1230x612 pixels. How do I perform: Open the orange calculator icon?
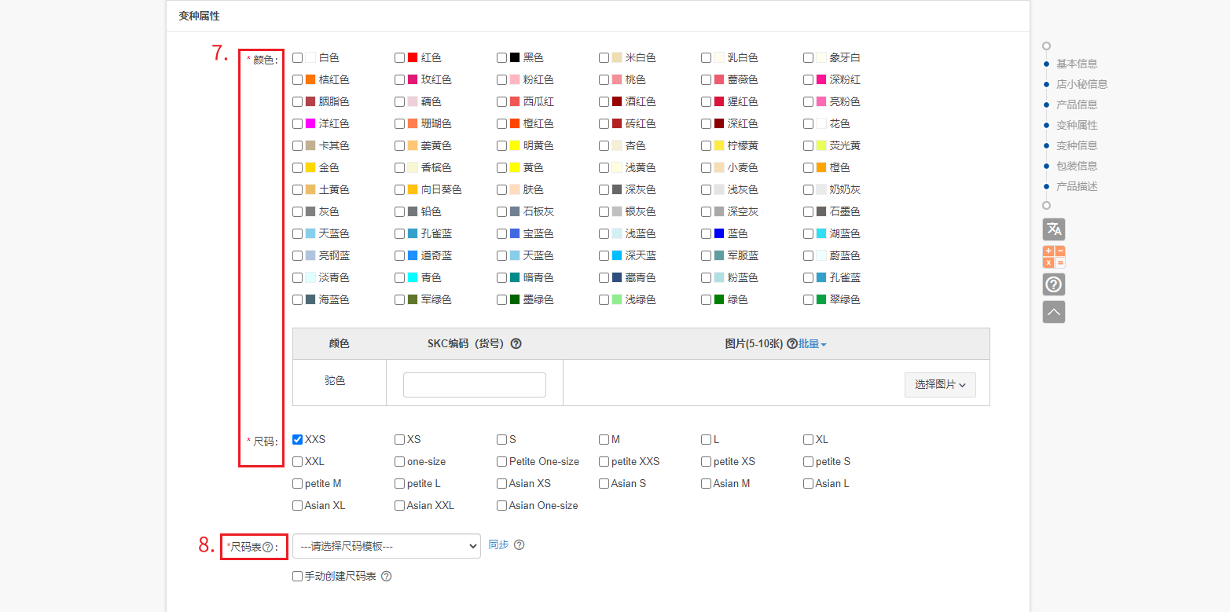point(1054,257)
